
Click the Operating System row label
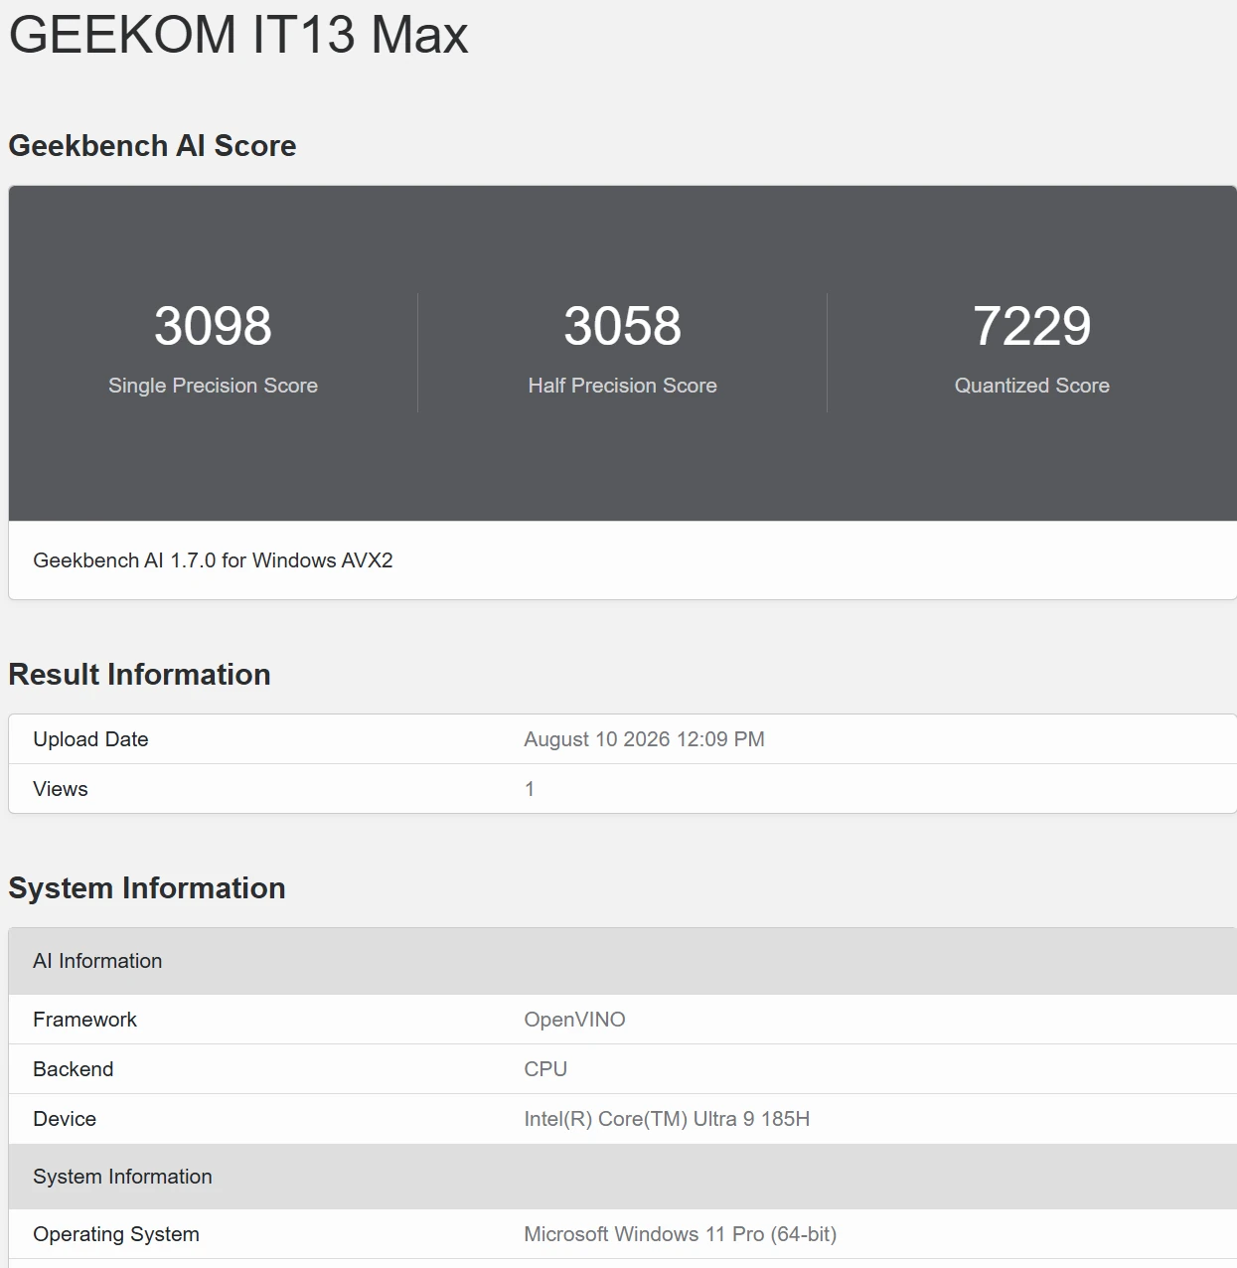(116, 1234)
